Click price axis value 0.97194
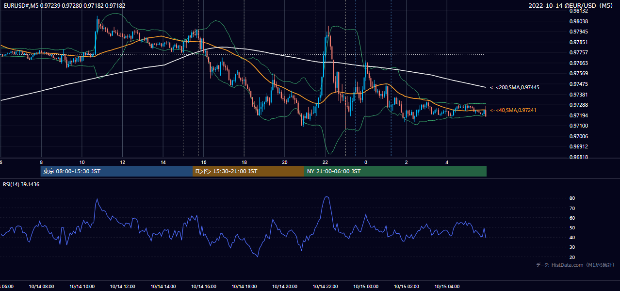620x291 pixels. tap(578, 115)
